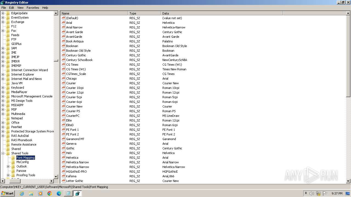Click the taskbar clock showing 9:37 PM

(x=337, y=193)
